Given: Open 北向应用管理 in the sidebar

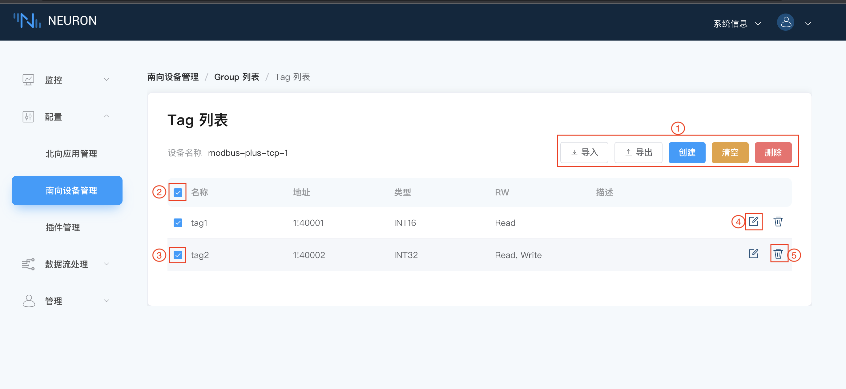Looking at the screenshot, I should [x=71, y=154].
